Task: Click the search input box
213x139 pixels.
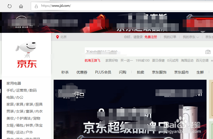Action: tap(144, 52)
